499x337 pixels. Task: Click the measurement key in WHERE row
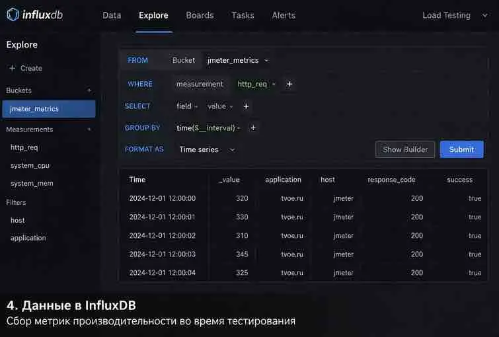[200, 84]
